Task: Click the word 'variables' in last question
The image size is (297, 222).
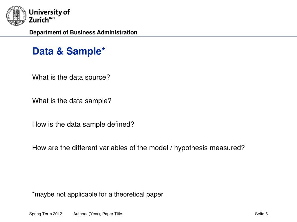Action: click(113, 148)
